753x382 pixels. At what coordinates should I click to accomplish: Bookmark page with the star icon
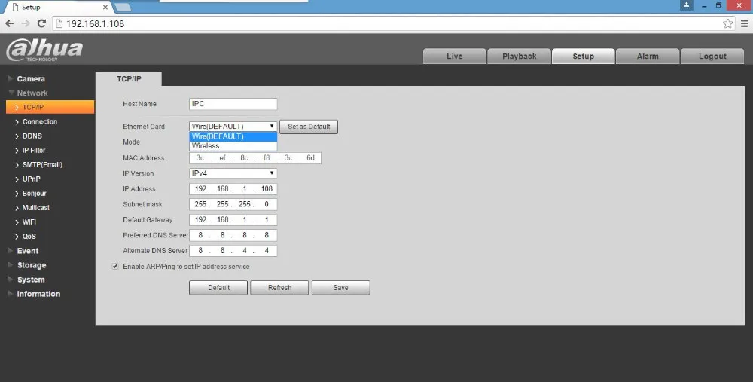pos(727,23)
